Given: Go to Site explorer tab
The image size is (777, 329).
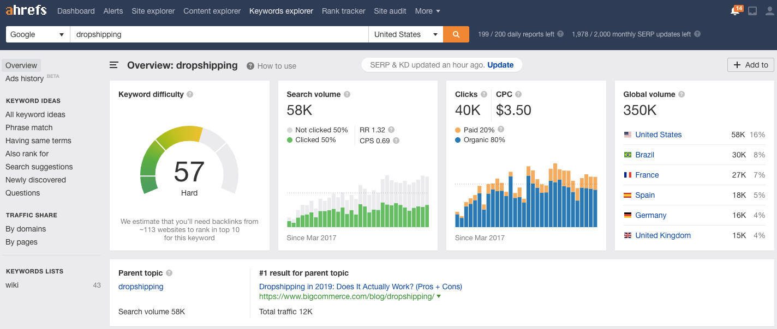Looking at the screenshot, I should click(x=153, y=11).
